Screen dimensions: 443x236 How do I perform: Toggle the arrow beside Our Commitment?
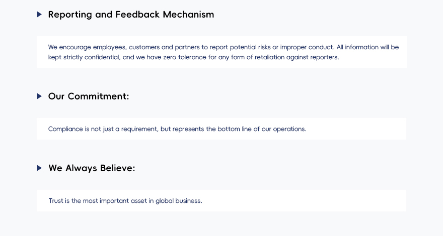(x=39, y=96)
